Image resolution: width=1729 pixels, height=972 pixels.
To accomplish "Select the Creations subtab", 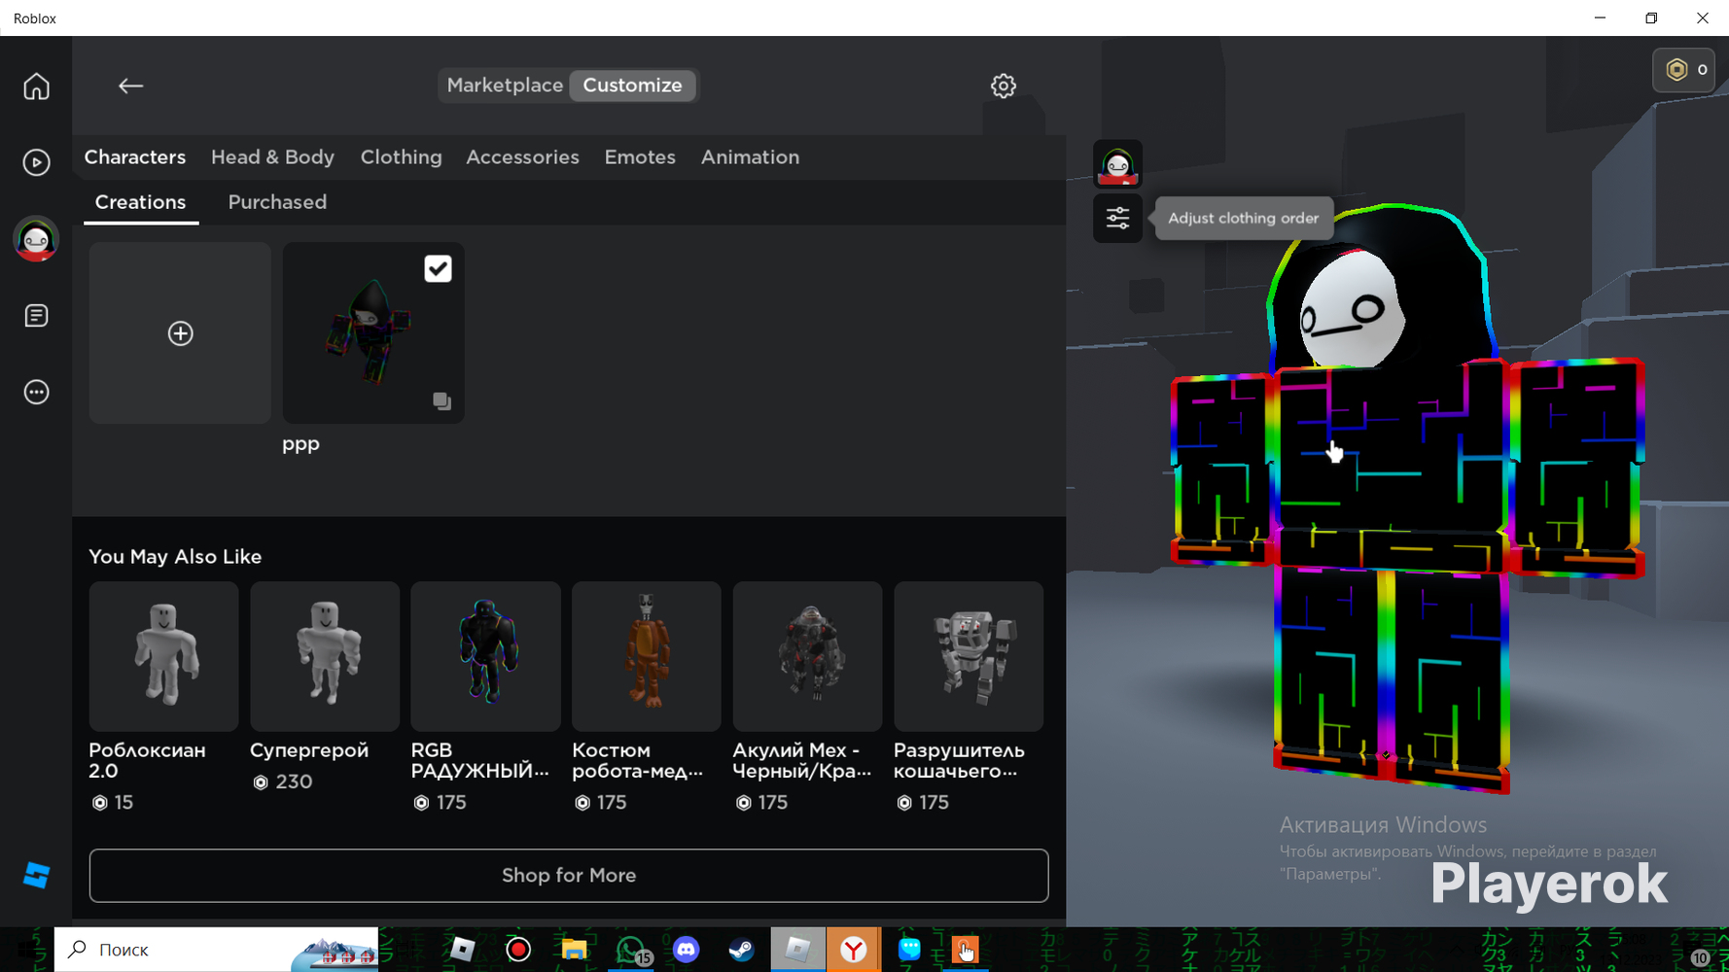I will pos(140,202).
